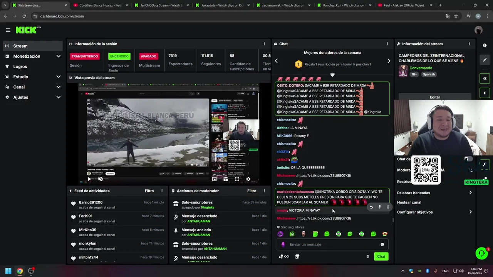This screenshot has height=277, width=493.
Task: Toggle theater mode on stream preview
Action: (x=226, y=179)
